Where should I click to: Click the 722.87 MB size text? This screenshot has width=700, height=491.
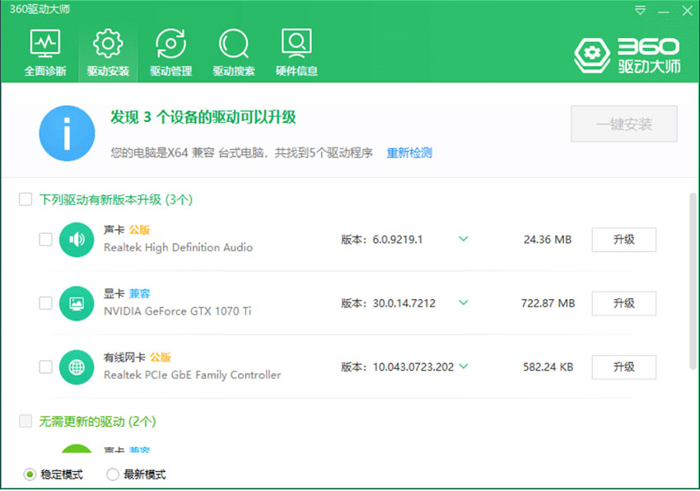[548, 303]
